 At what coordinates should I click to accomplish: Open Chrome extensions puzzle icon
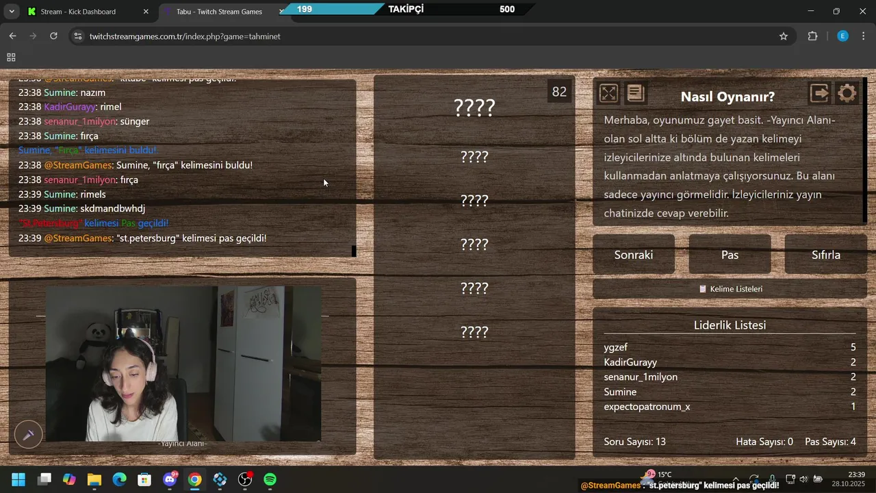(813, 36)
